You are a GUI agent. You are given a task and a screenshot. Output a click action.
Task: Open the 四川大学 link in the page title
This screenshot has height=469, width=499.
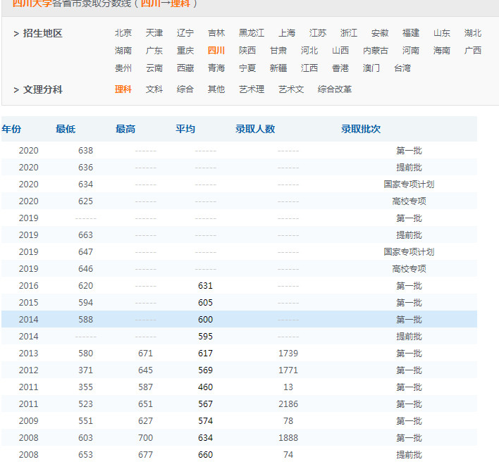coord(32,4)
